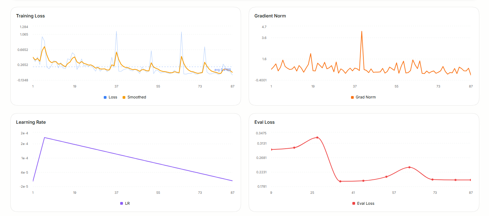The width and height of the screenshot is (489, 216).
Task: Click x-axis tick 37 in Gradient Norm
Action: click(x=355, y=86)
